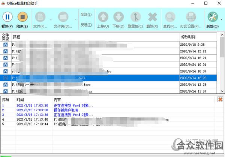Click Word icon in row dated 2020/9/24 11:57
The height and width of the screenshot is (157, 225).
click(x=6, y=91)
